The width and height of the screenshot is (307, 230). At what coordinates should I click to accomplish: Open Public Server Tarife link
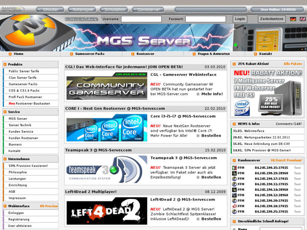[24, 71]
